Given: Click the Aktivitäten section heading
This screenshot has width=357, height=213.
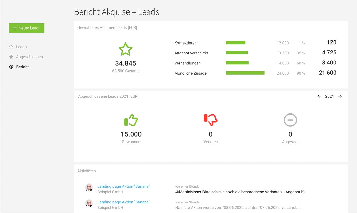Looking at the screenshot, I should tap(86, 171).
